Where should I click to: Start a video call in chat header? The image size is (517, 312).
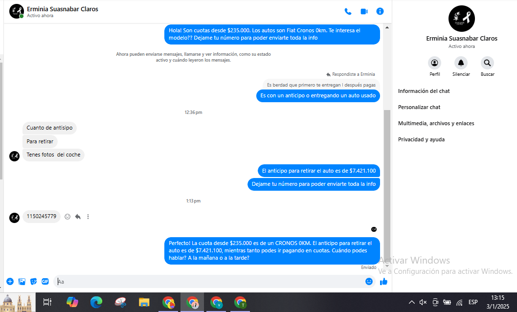click(364, 12)
